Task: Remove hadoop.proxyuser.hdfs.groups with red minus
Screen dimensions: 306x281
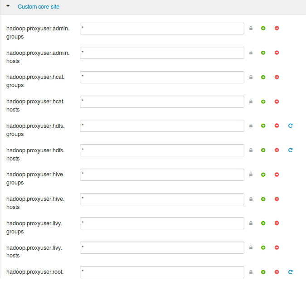Action: point(277,126)
